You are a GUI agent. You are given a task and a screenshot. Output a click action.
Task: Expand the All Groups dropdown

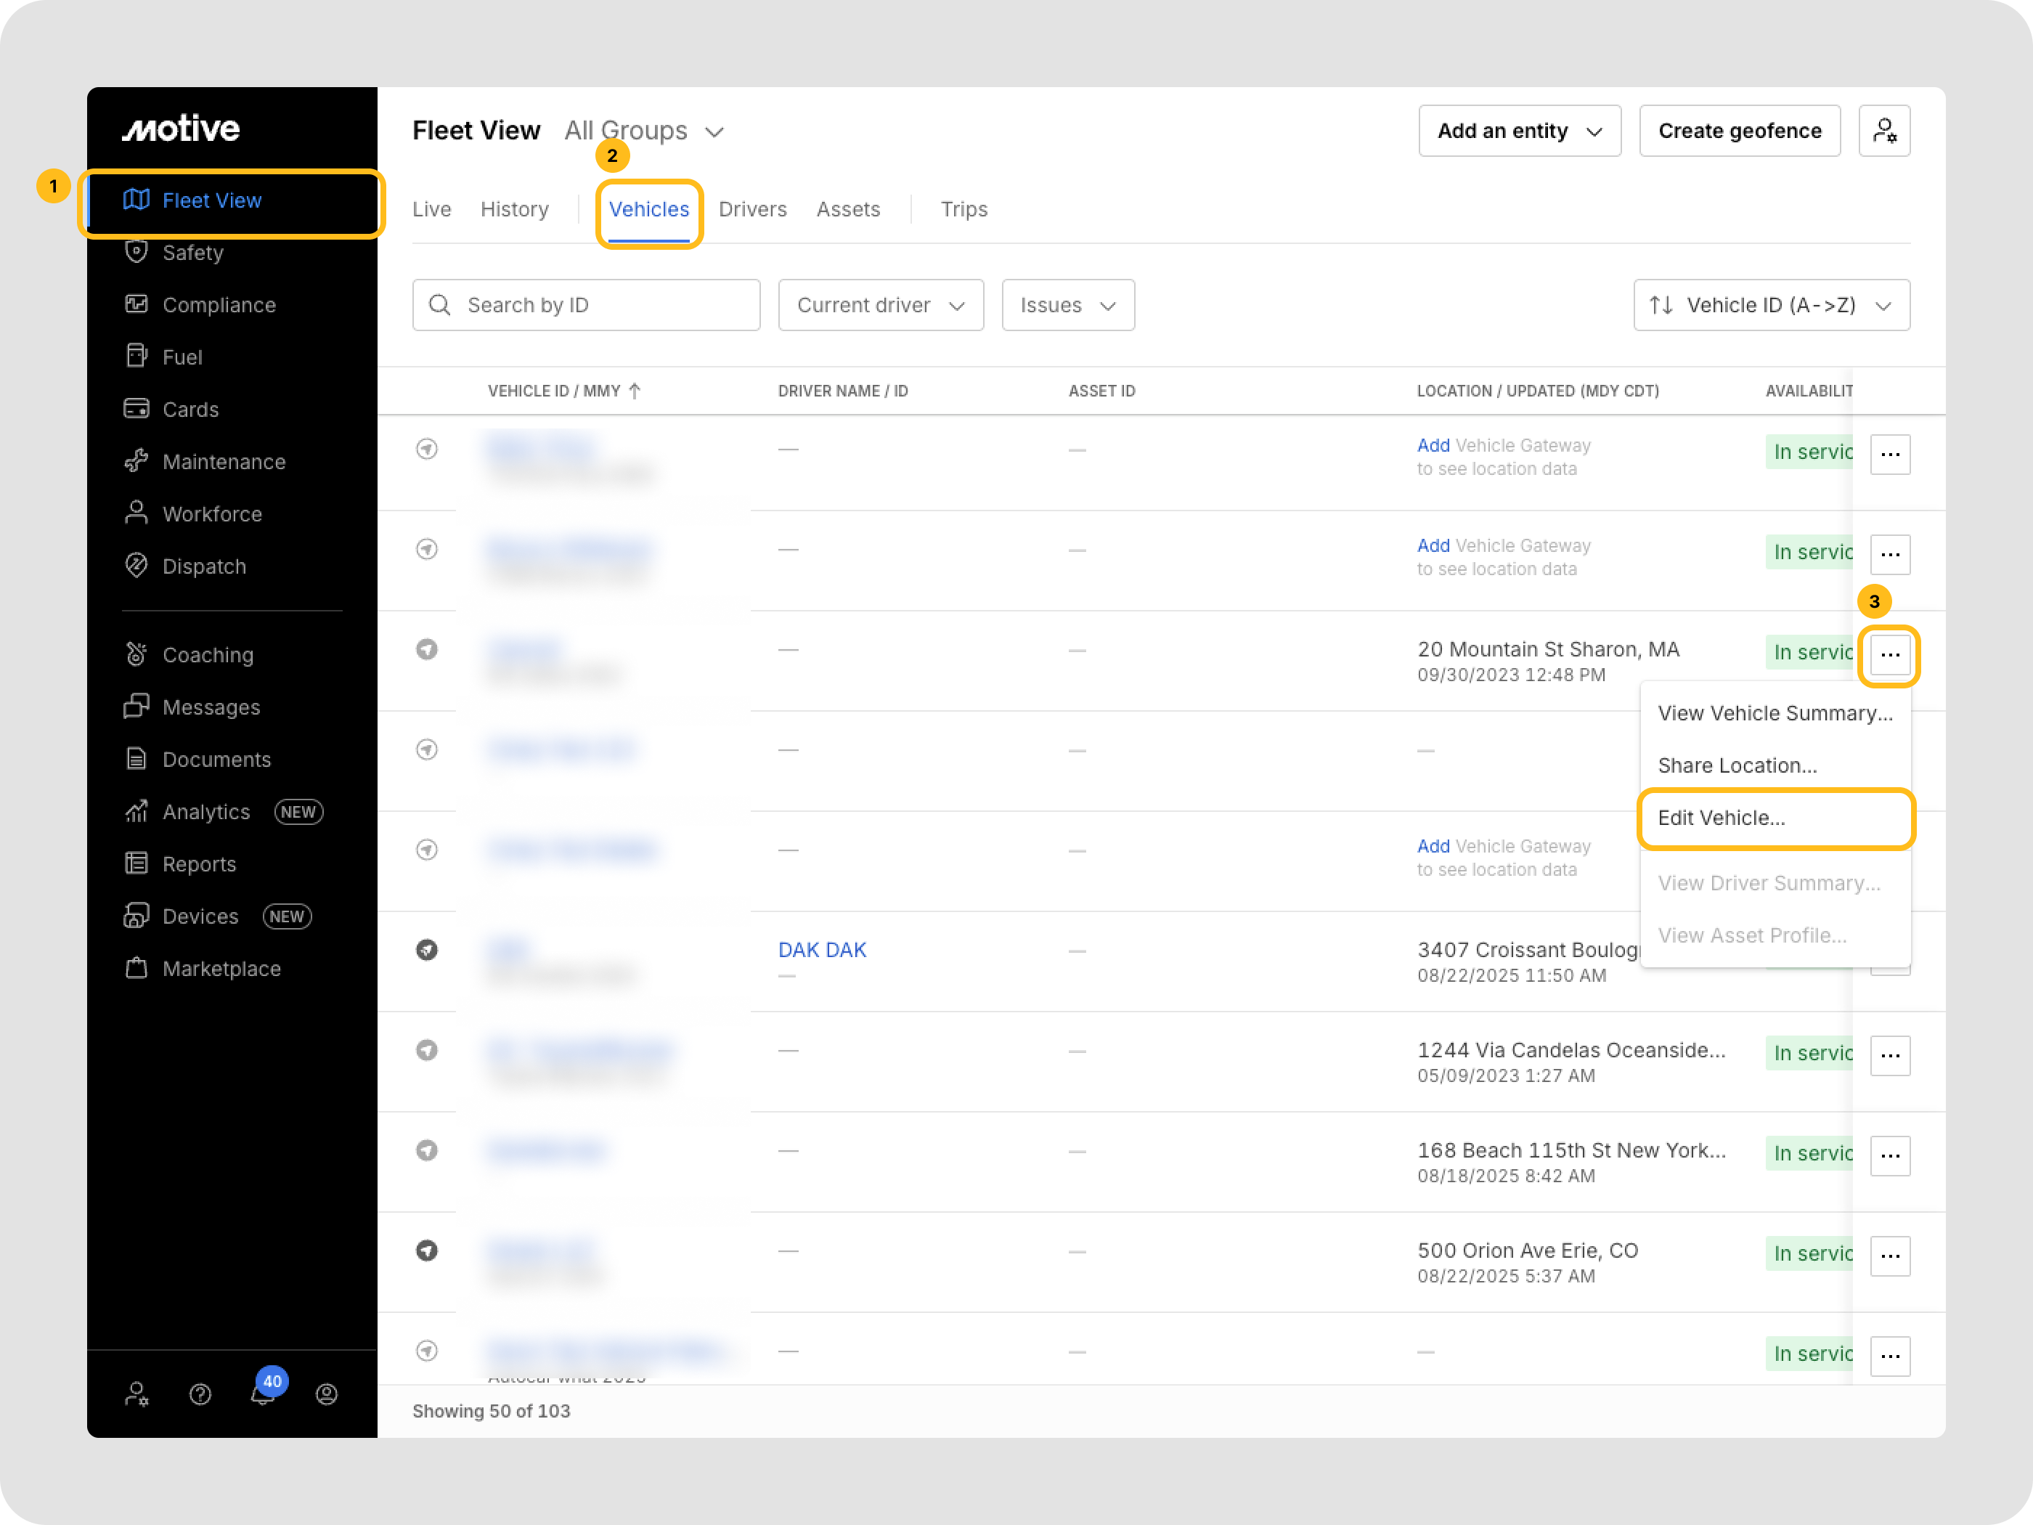[644, 131]
